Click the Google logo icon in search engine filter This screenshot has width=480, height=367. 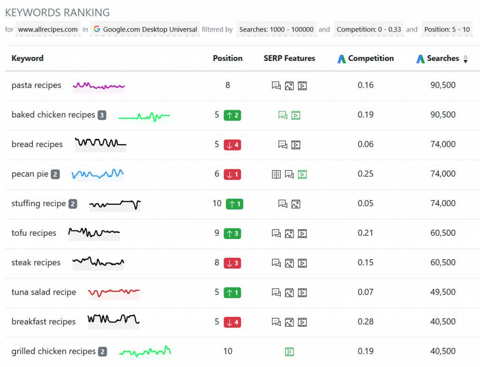97,29
